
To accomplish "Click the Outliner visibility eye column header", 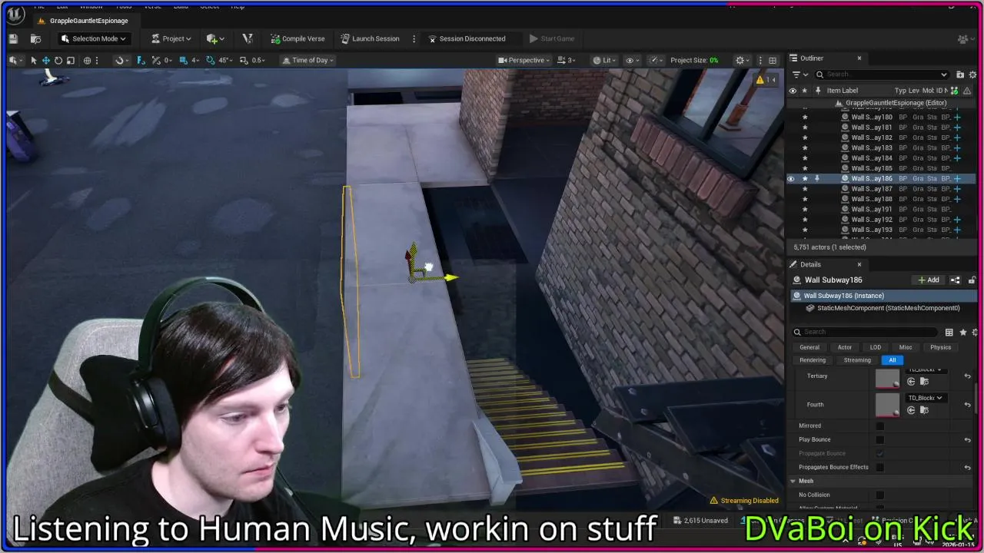I will 793,91.
